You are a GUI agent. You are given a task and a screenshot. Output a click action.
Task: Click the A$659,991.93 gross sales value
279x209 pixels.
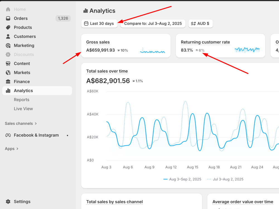click(x=100, y=50)
